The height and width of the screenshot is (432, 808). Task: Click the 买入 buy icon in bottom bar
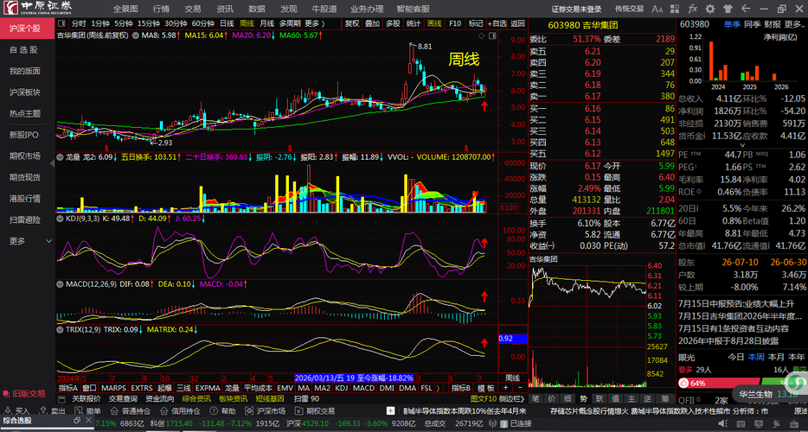click(x=7, y=411)
